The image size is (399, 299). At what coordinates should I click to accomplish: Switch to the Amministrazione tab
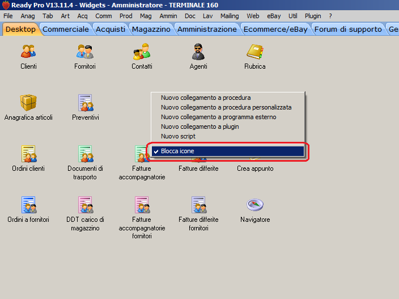tap(207, 30)
